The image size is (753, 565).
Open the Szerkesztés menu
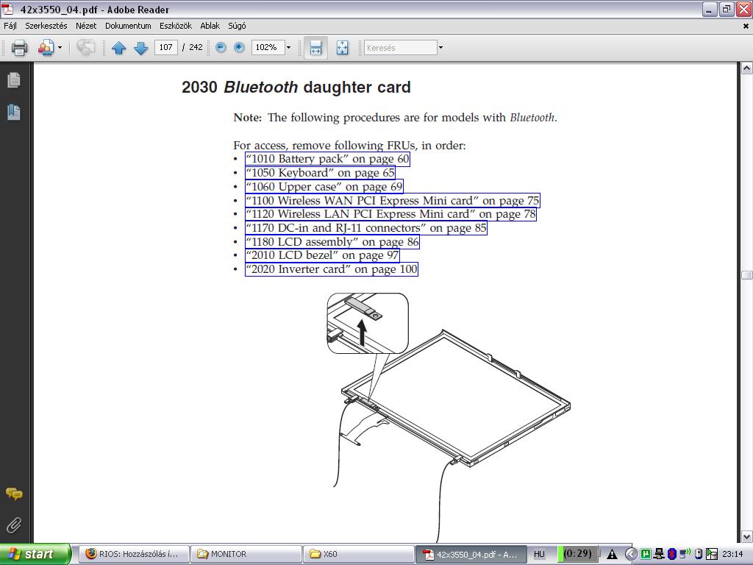[46, 26]
